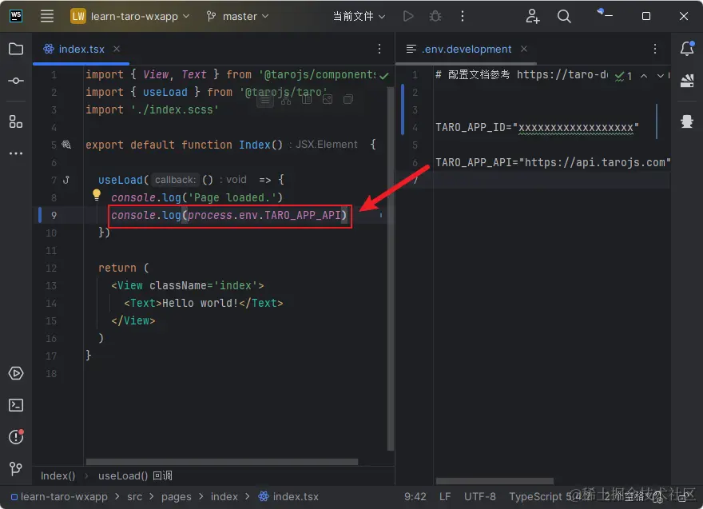Click the problems count indicator in .env.development
This screenshot has height=509, width=703.
point(624,76)
